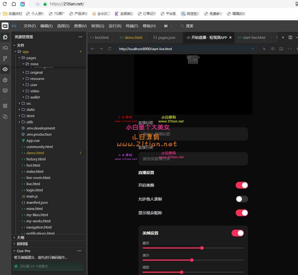Screen dimensions: 298x275
Task: Enable the 允许他人录制 switch
Action: [242, 199]
